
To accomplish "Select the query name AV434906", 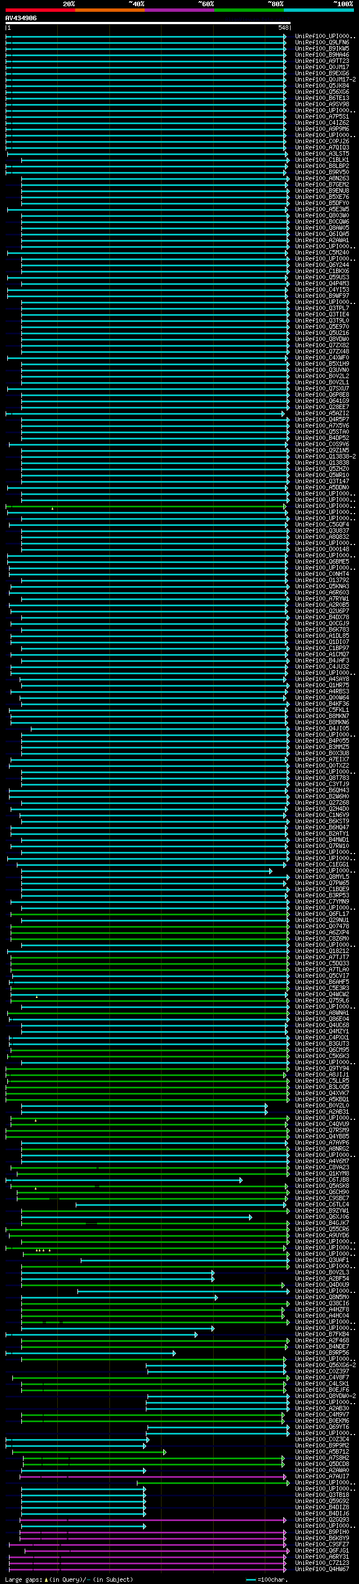I will pos(21,18).
